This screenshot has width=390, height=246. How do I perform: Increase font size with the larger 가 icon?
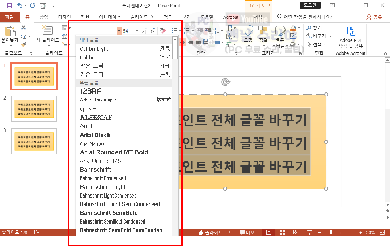coord(144,31)
